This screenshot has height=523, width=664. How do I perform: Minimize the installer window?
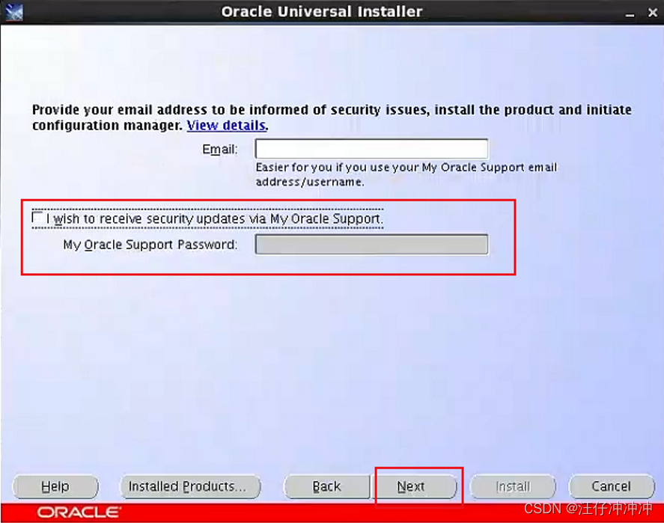630,12
